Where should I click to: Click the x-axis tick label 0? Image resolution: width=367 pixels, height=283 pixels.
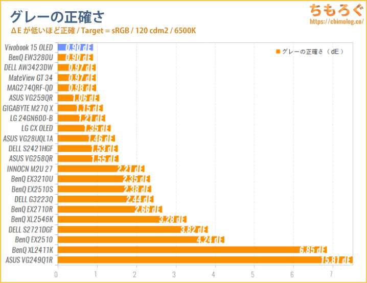(56, 274)
